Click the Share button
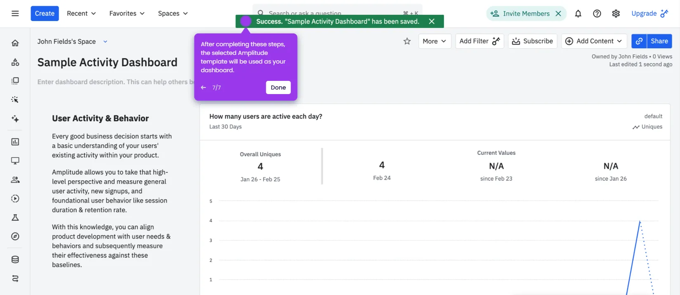The image size is (680, 295). tap(659, 41)
